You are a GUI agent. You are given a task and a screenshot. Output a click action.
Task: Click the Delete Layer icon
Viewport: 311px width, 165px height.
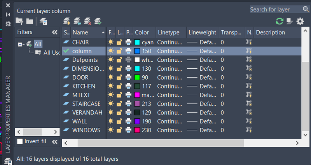pyautogui.click(x=87, y=21)
